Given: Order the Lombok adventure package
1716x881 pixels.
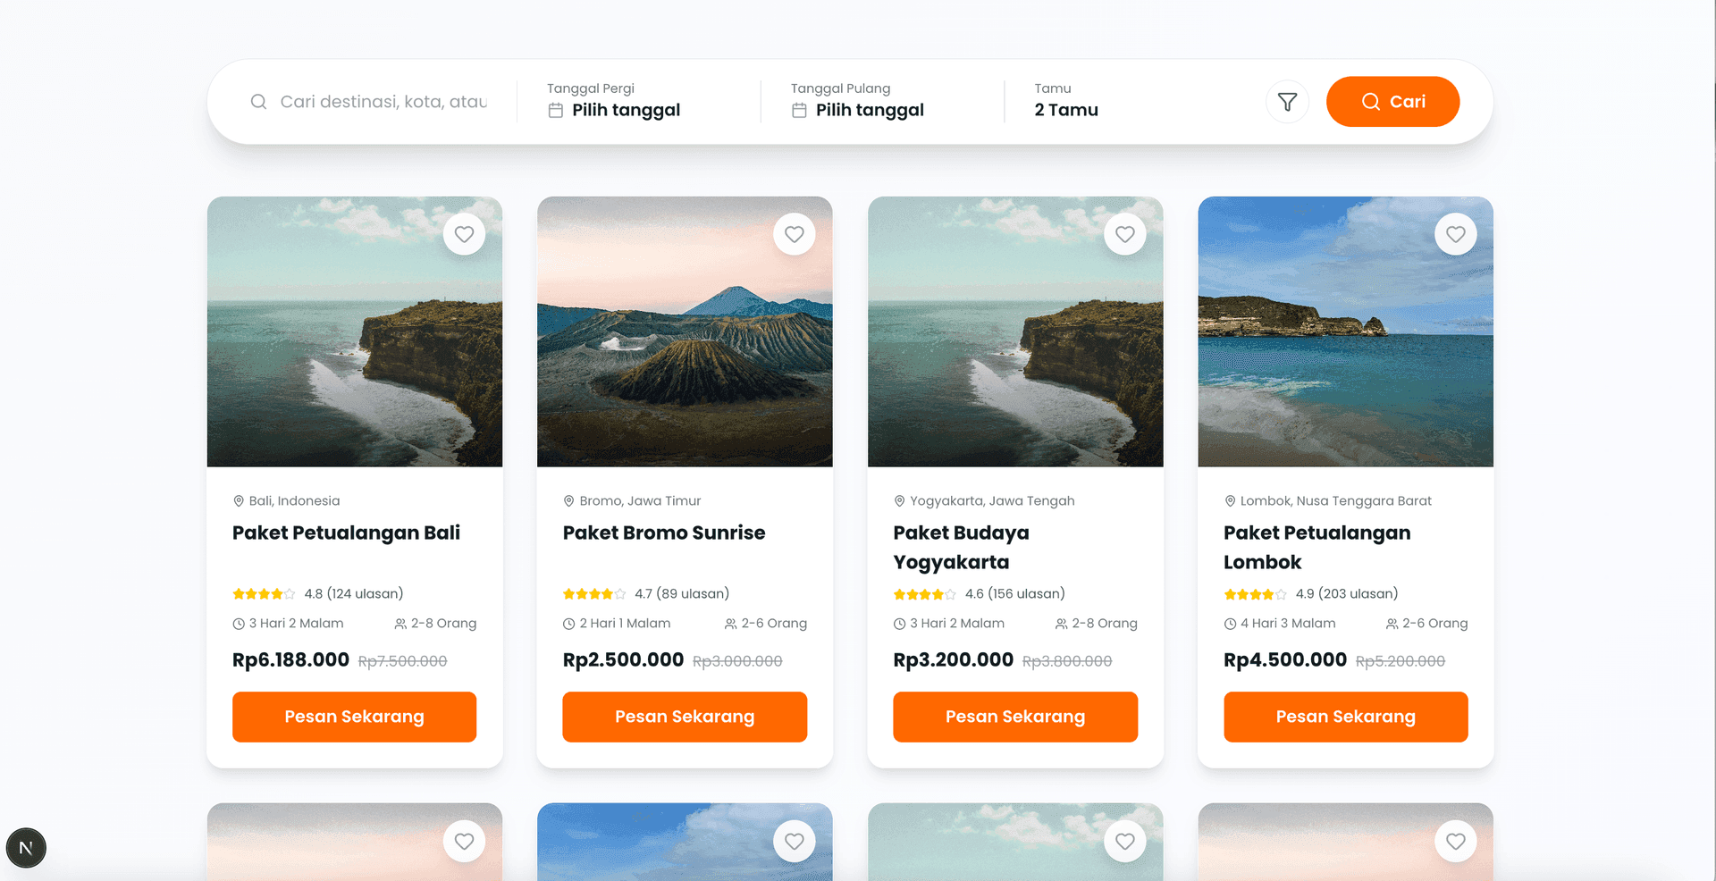Looking at the screenshot, I should [x=1345, y=717].
